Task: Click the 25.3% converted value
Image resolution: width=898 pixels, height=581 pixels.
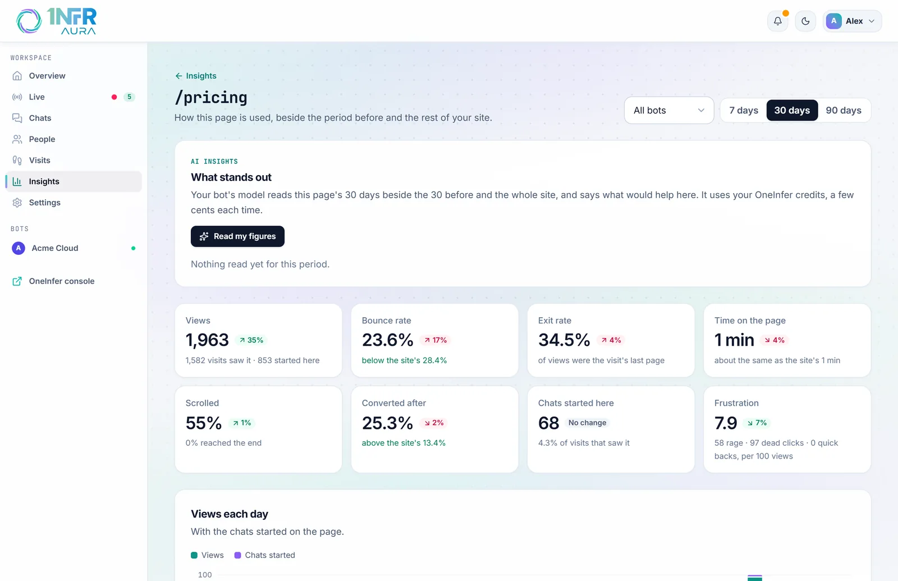Action: [387, 423]
